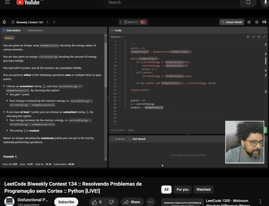Open the LeetCode settings gear
This screenshot has height=206, width=269.
pyautogui.click(x=257, y=22)
